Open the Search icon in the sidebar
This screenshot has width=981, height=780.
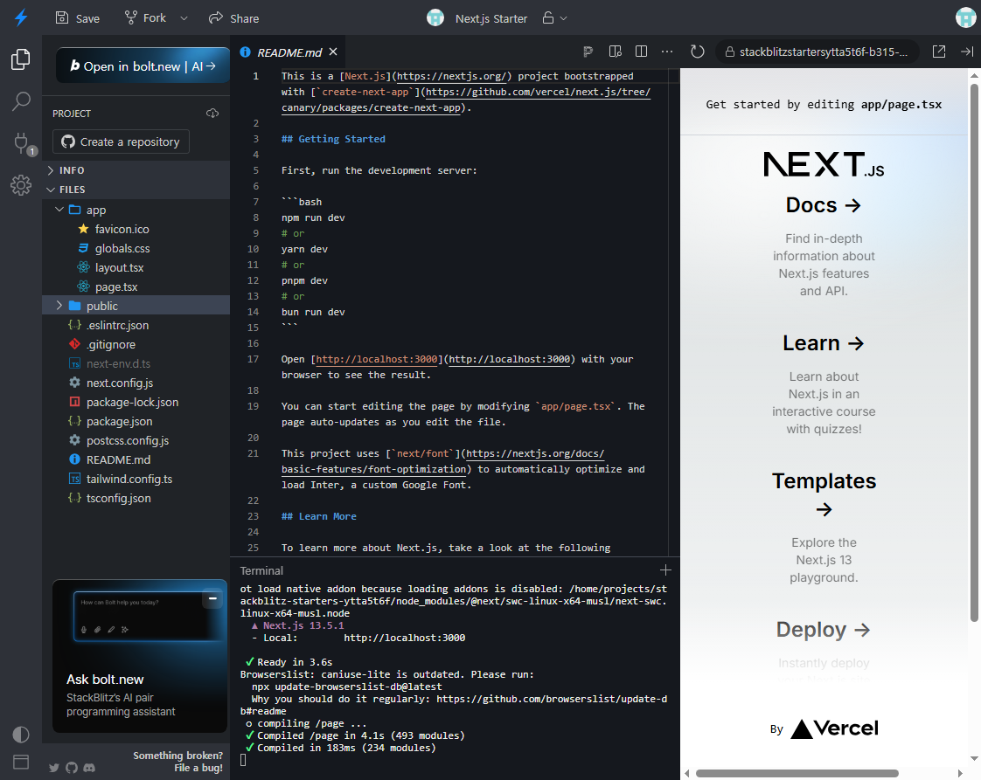click(21, 101)
